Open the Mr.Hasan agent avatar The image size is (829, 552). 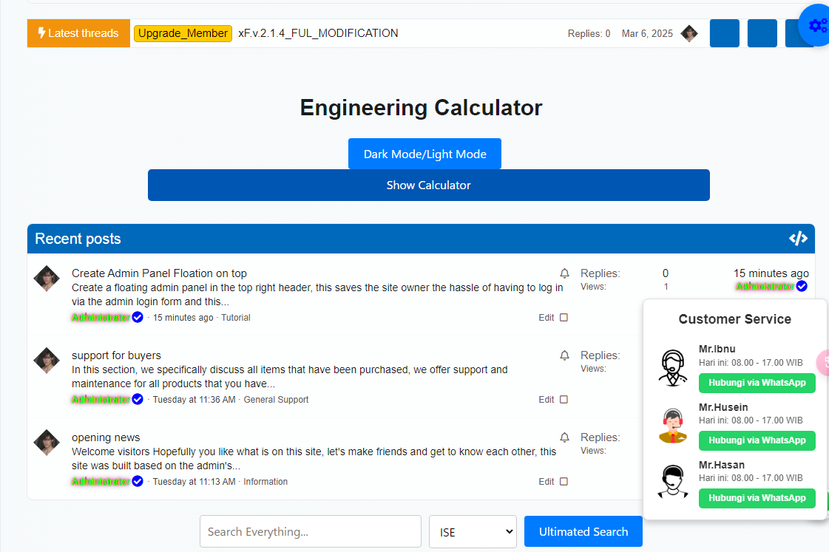[672, 481]
